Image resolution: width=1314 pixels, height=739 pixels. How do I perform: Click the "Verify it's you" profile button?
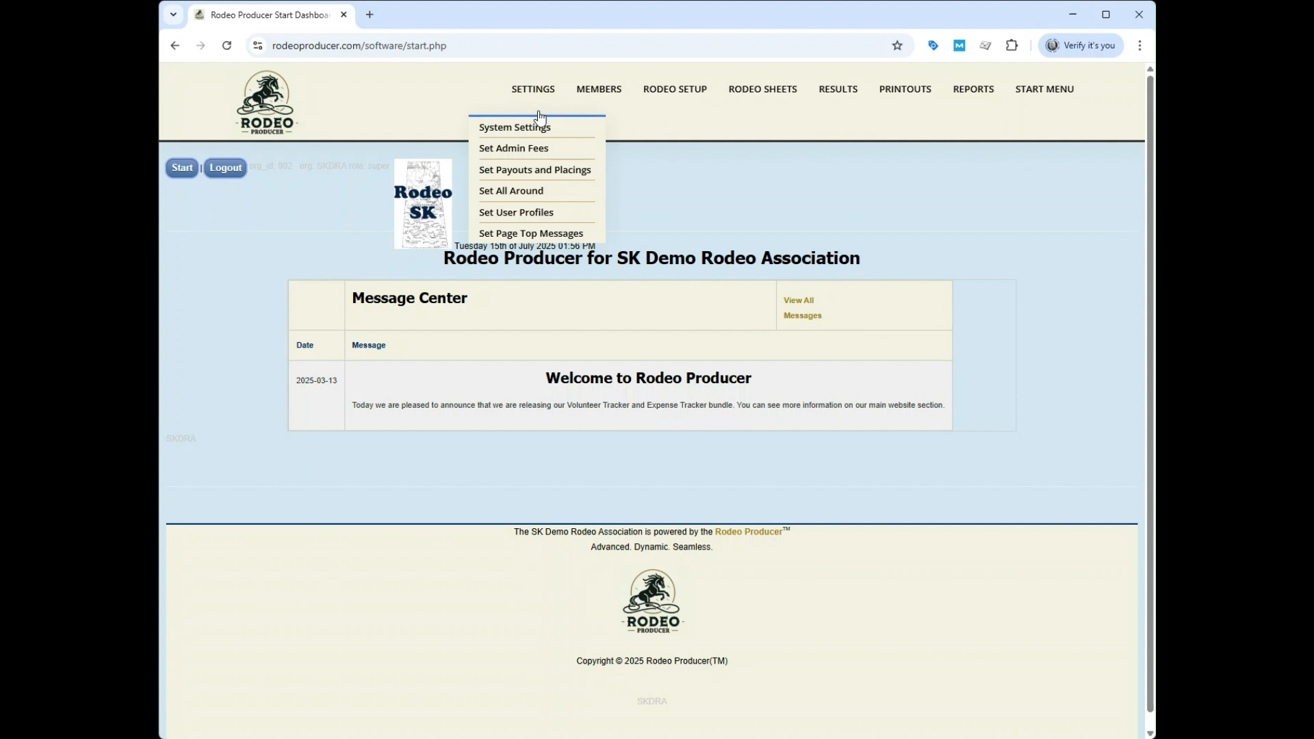point(1081,45)
